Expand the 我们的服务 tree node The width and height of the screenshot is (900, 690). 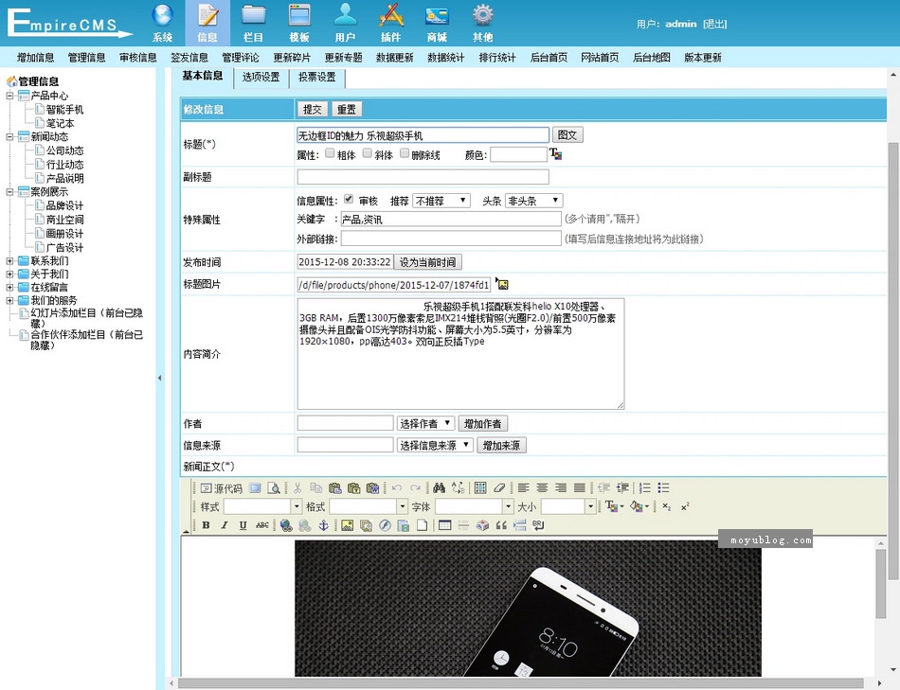tap(9, 301)
